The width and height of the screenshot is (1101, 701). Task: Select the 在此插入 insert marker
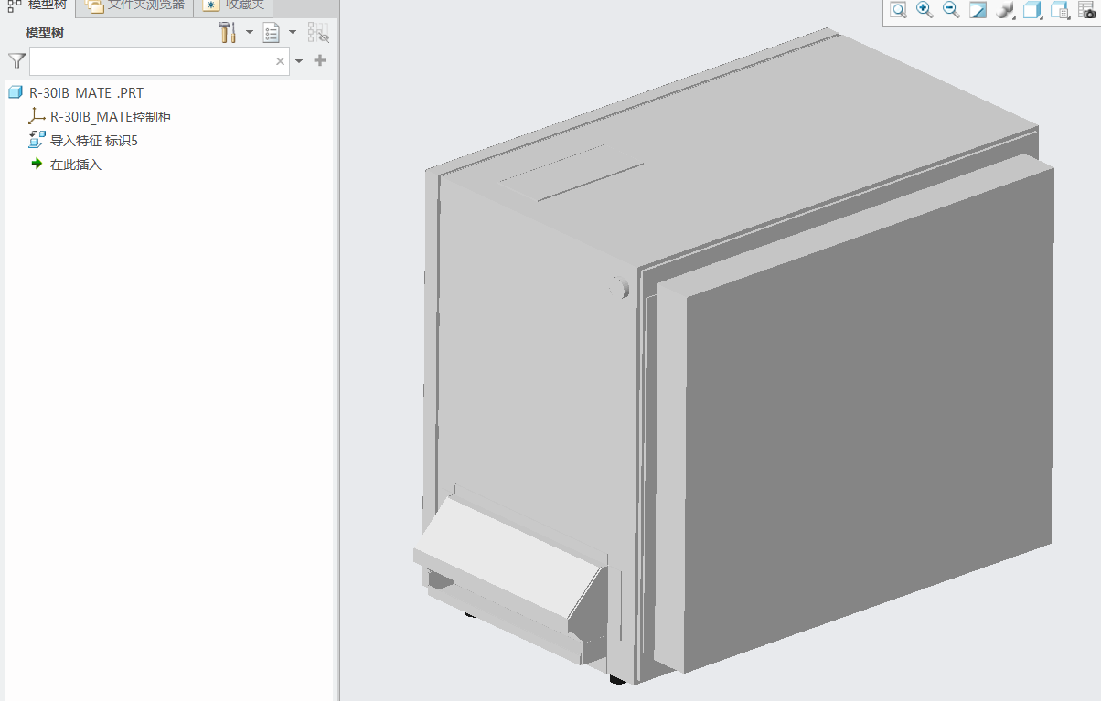point(75,165)
